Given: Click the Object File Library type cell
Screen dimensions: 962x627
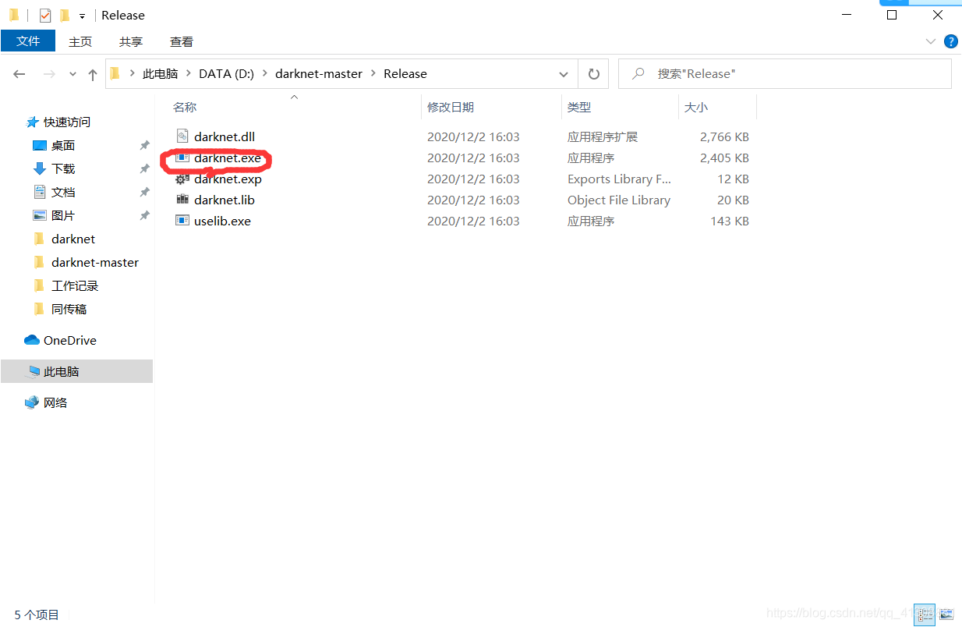Looking at the screenshot, I should point(619,200).
